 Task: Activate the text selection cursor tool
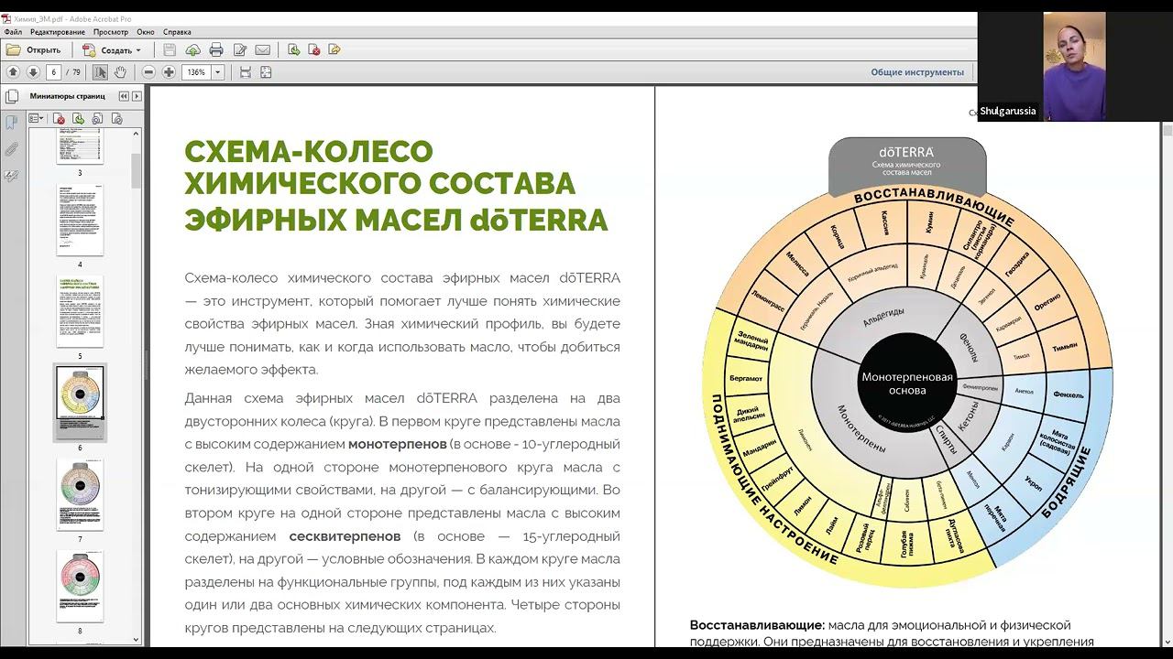tap(100, 72)
